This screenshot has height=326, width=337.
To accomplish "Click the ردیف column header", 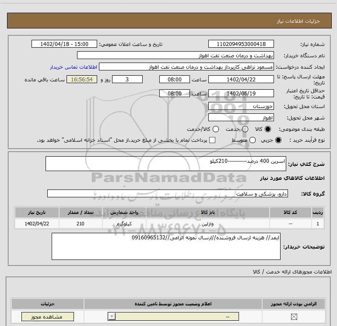I will (318, 212).
